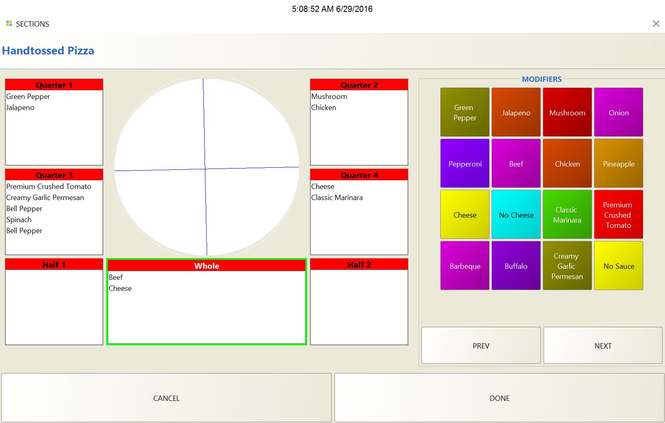665x423 pixels.
Task: Click the empty Half 1 item list
Action: point(54,307)
